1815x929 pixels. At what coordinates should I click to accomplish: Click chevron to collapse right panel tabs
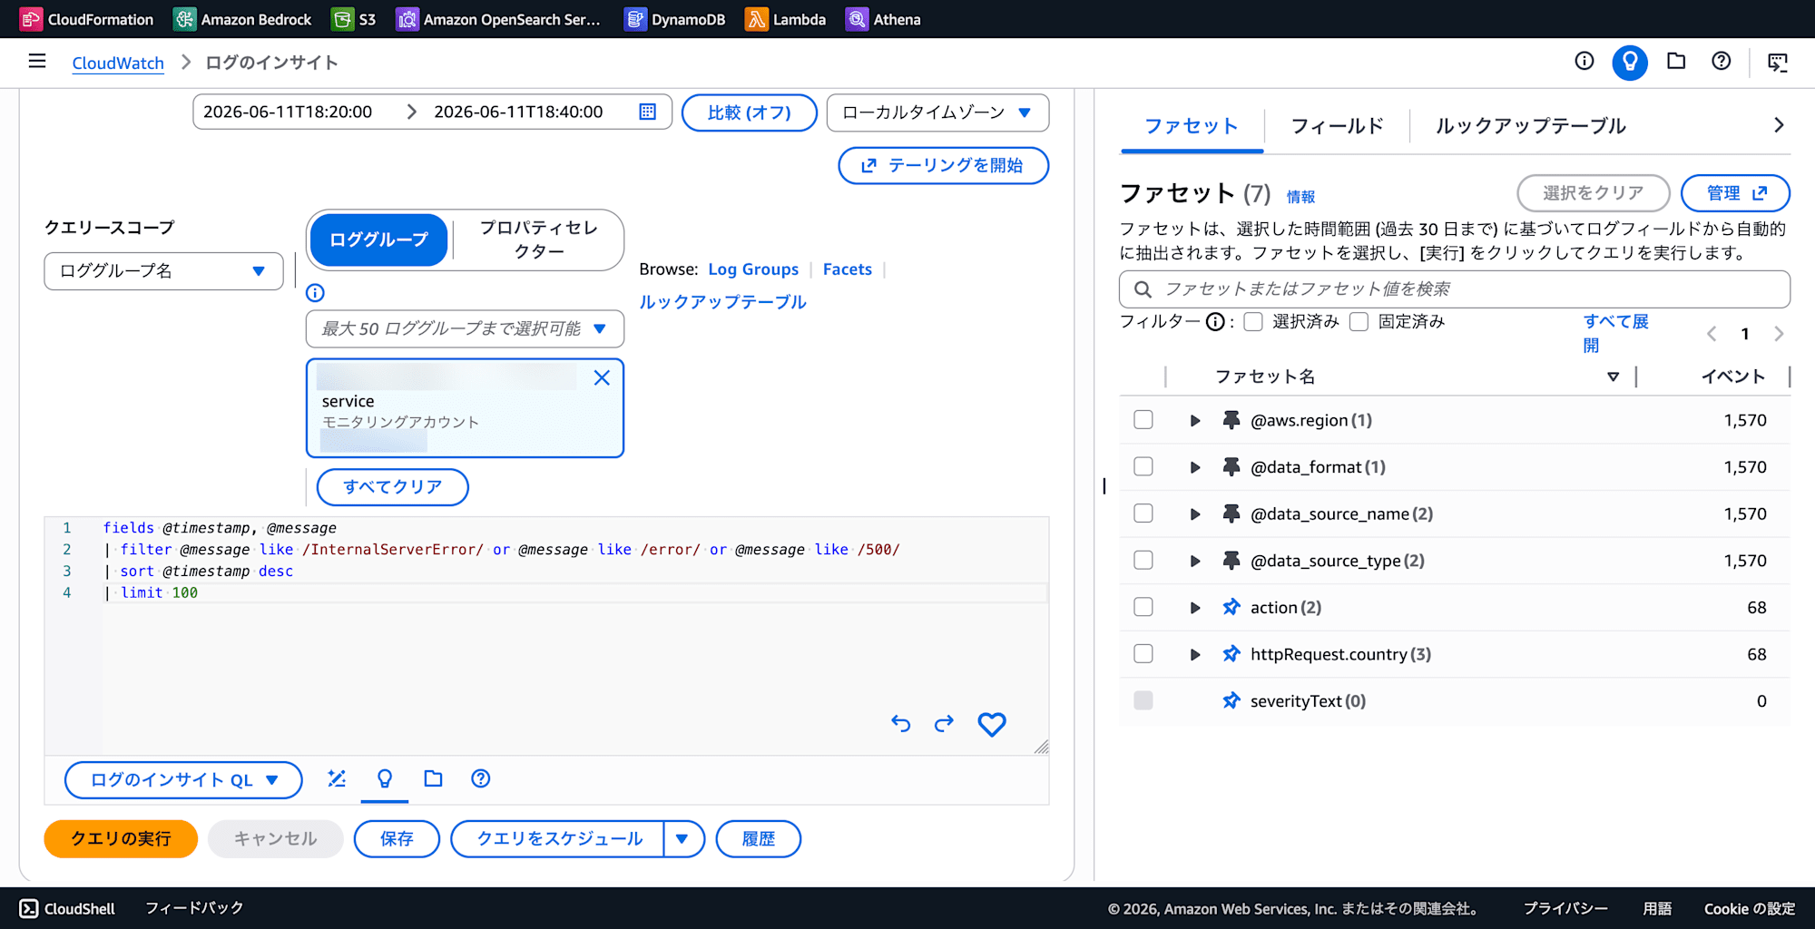coord(1779,125)
